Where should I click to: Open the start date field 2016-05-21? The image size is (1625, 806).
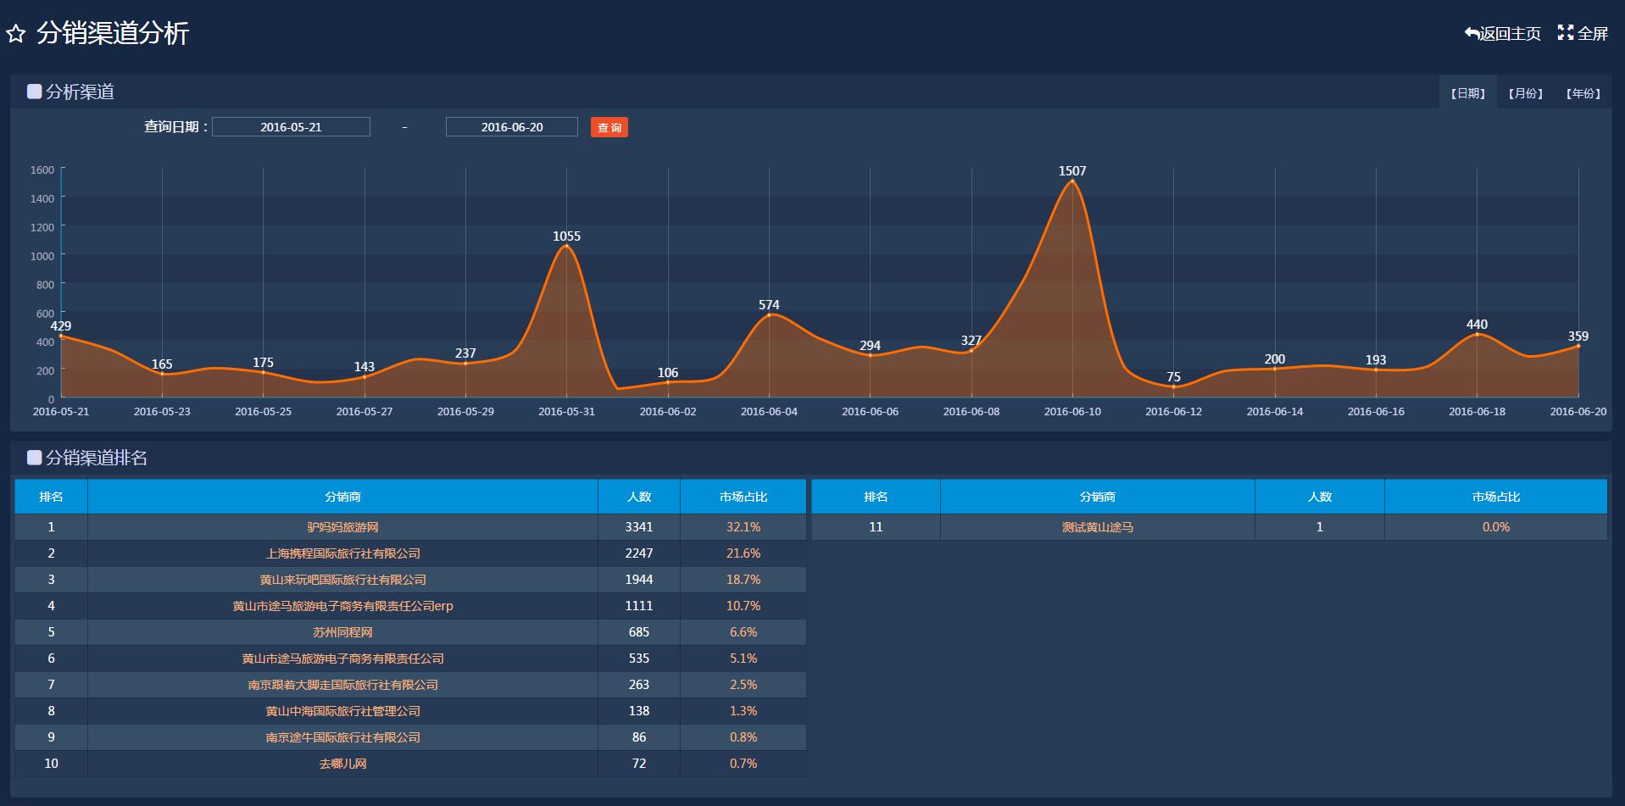click(x=291, y=127)
